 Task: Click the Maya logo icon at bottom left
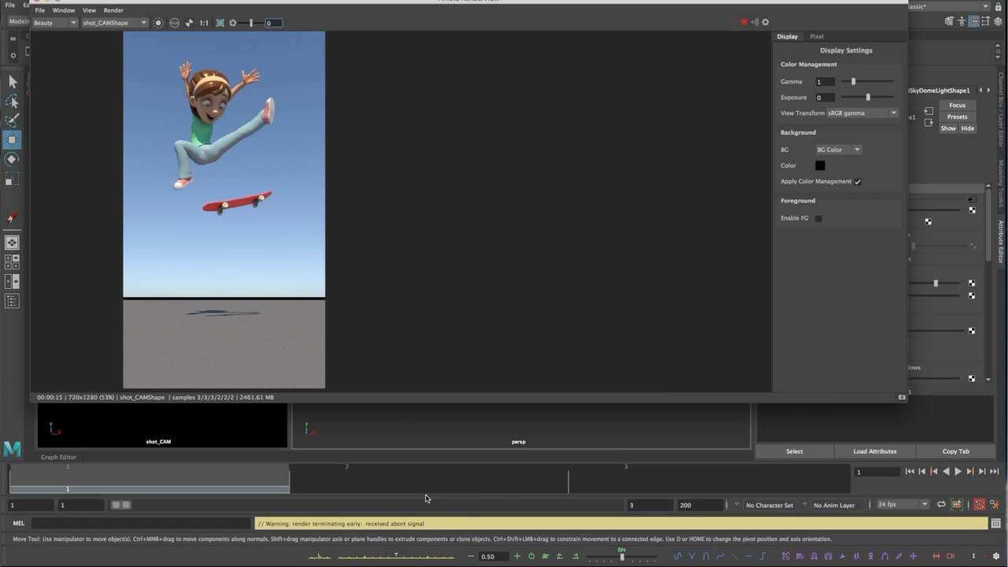click(x=12, y=449)
